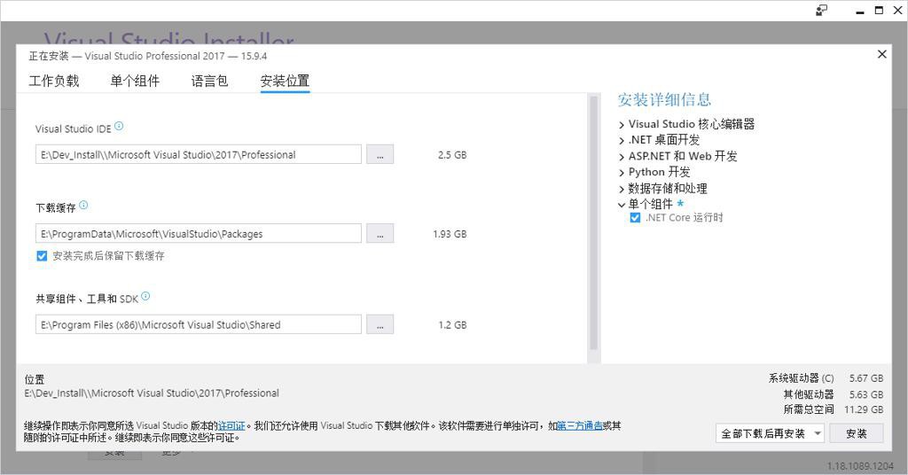Uncheck .NET Core 运行时 component

[x=635, y=217]
